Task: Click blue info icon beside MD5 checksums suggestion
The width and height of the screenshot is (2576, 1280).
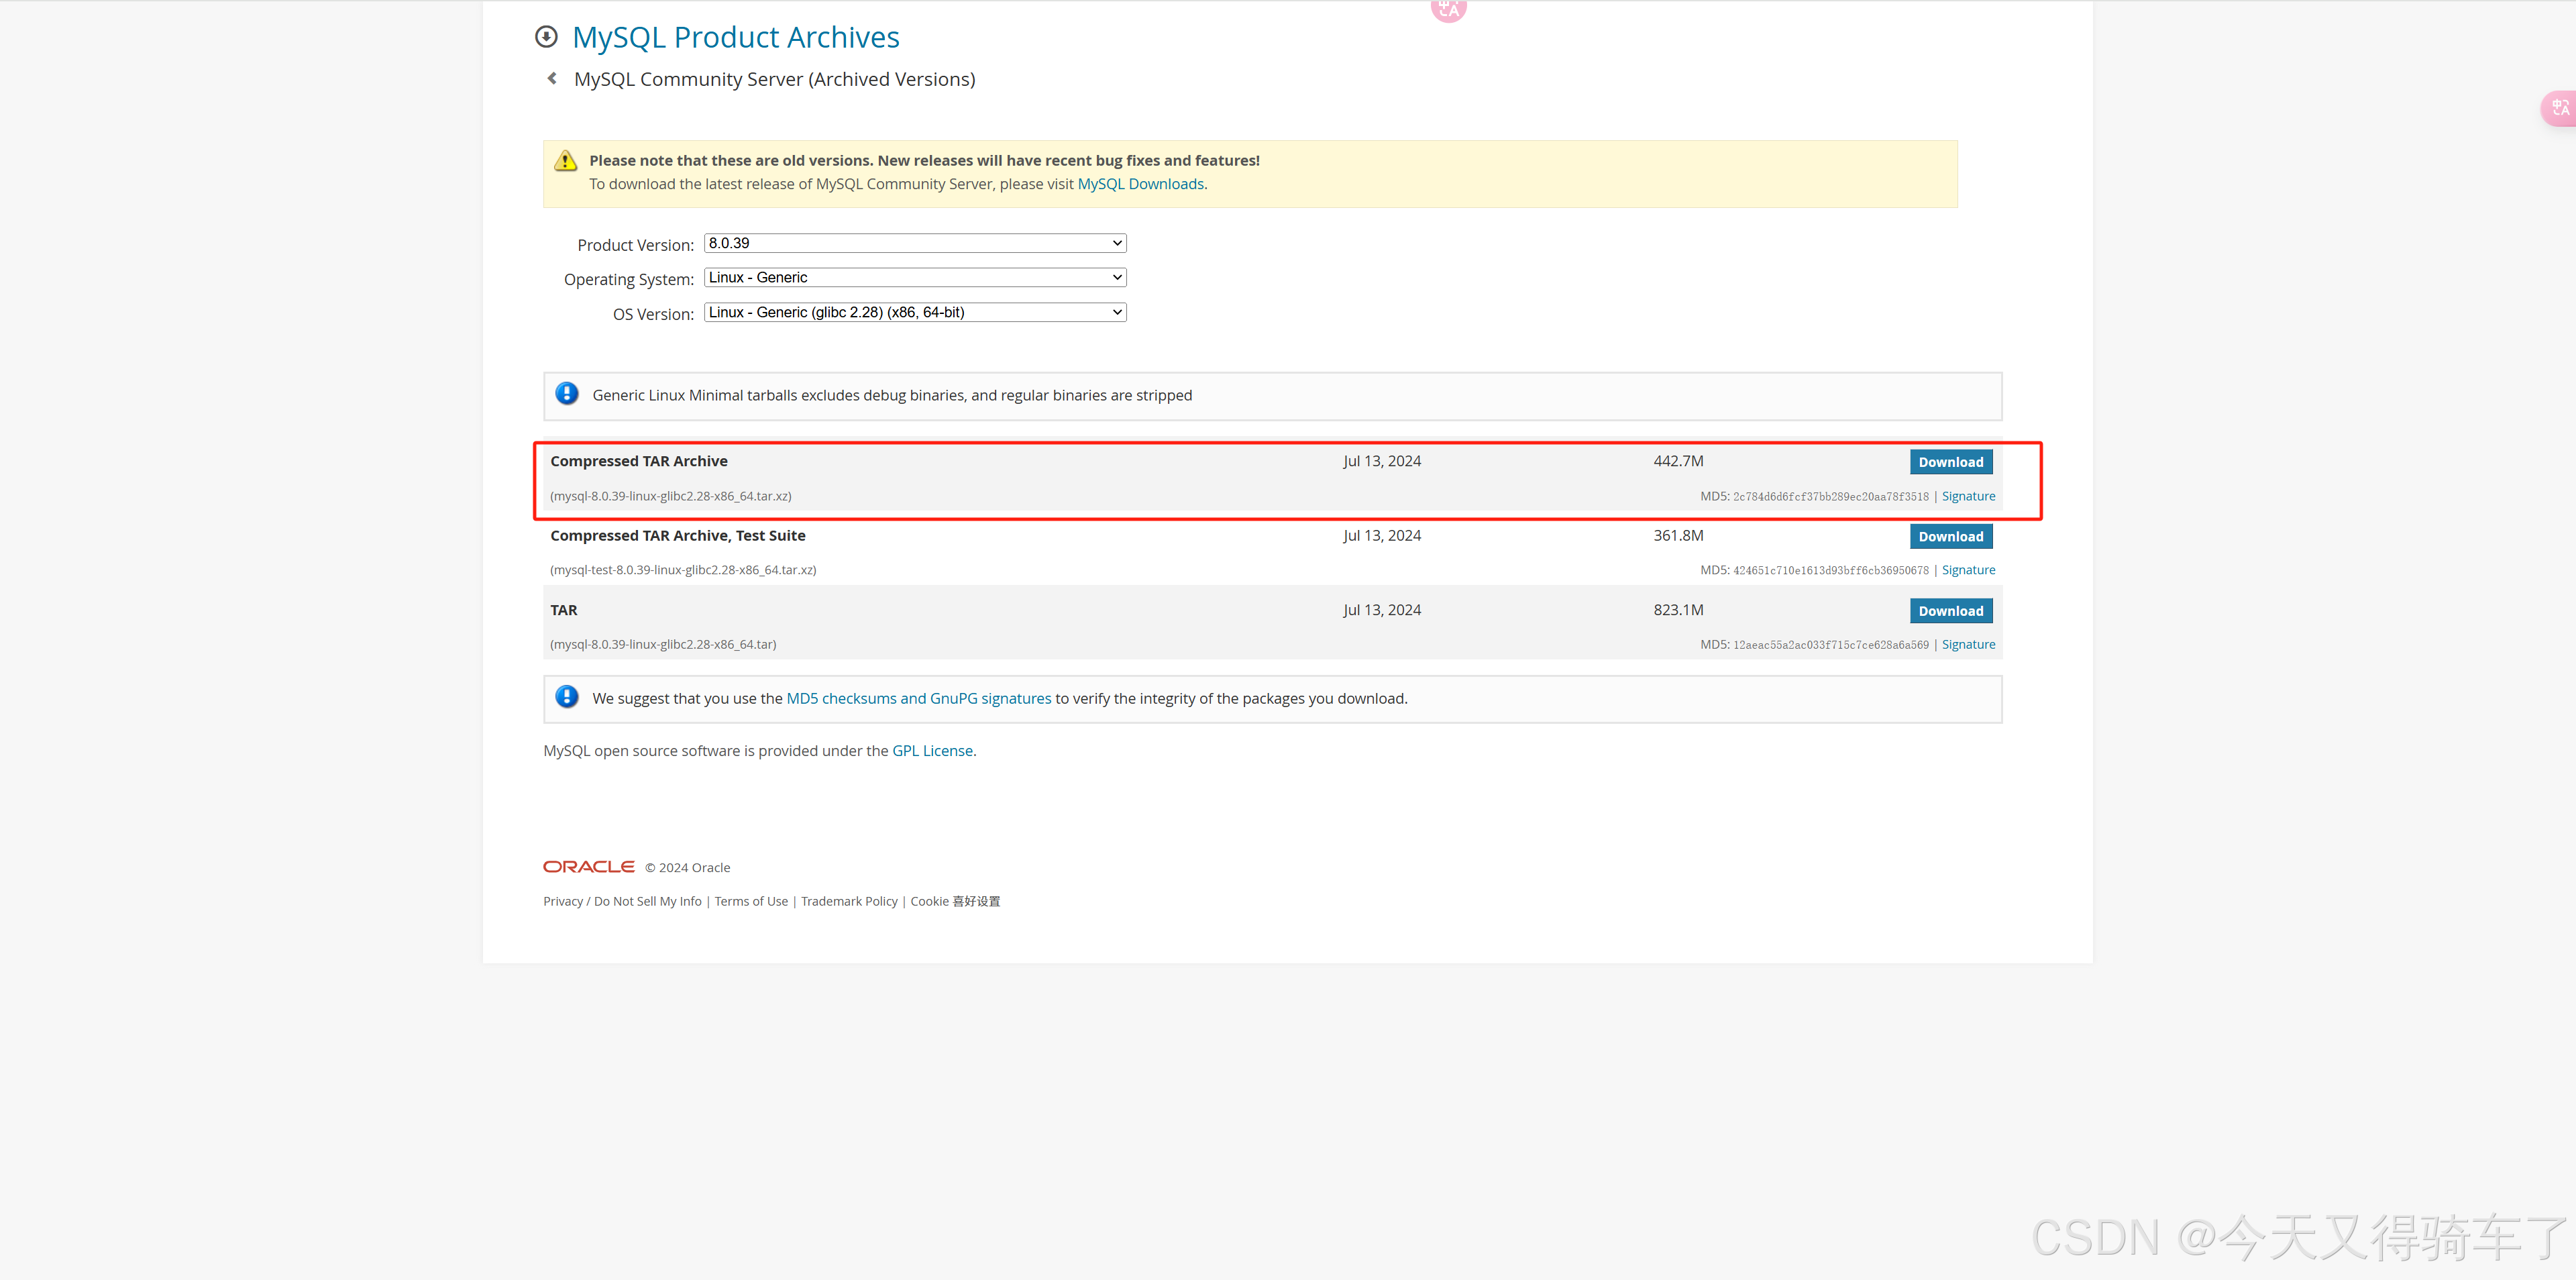Action: coord(567,697)
